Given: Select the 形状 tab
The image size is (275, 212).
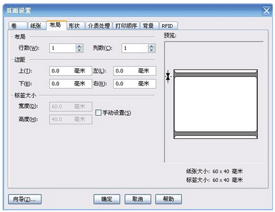Looking at the screenshot, I should (x=76, y=26).
